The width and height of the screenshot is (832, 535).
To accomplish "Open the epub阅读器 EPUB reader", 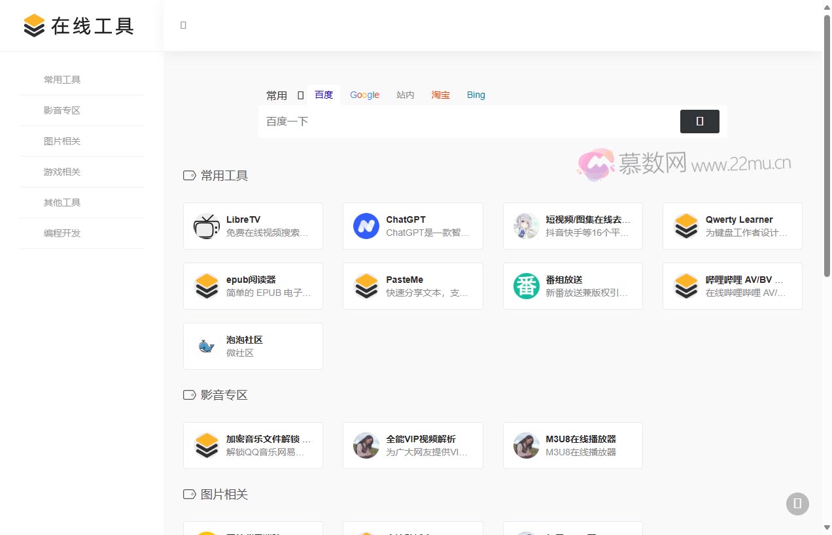I will click(x=252, y=285).
